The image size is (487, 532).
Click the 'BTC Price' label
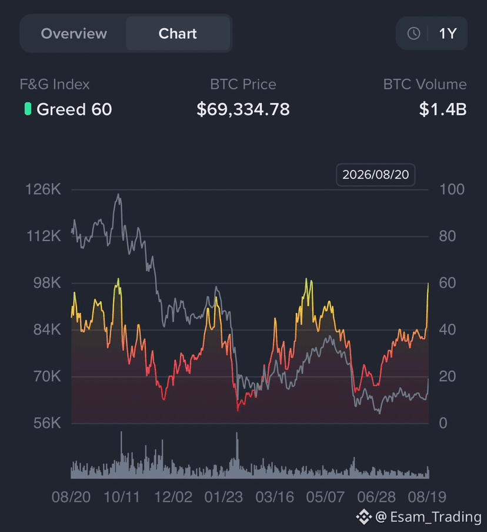(x=243, y=84)
